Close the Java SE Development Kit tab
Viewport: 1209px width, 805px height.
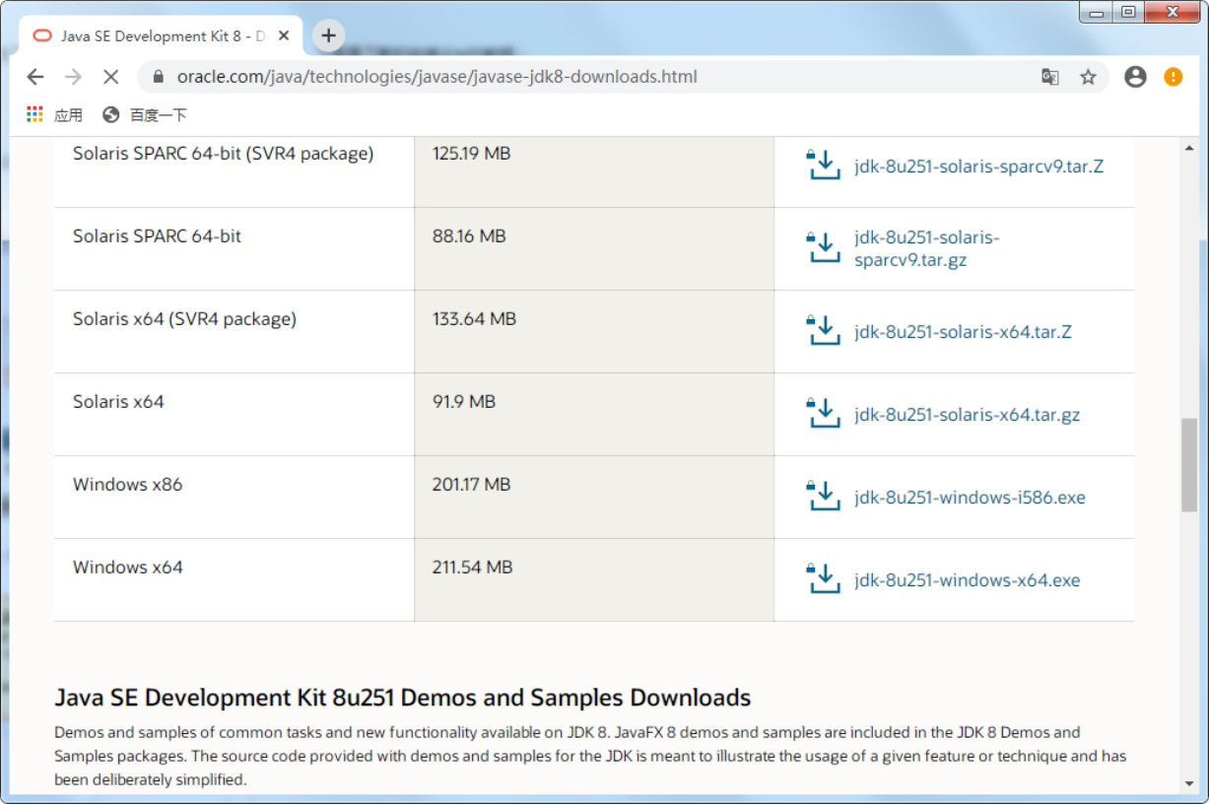pos(284,36)
